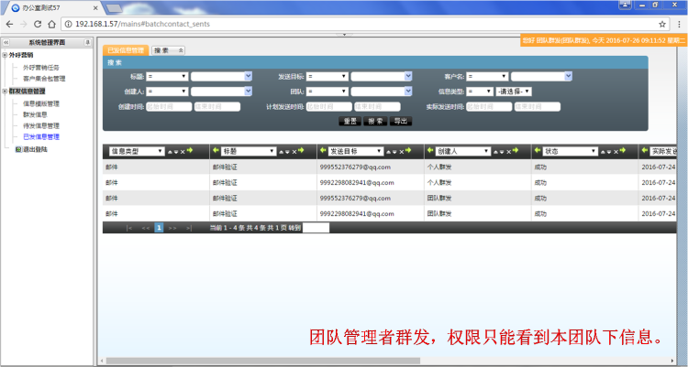The height and width of the screenshot is (367, 688).
Task: Move the 信息类型 column right with yellow arrow
Action: (x=189, y=151)
